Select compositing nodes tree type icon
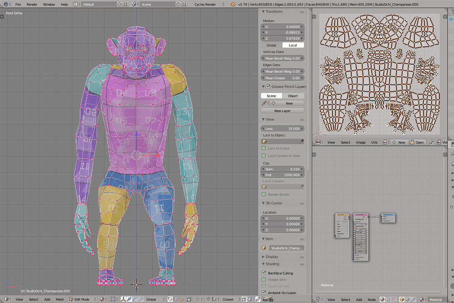454x303 pixels. pos(388,300)
